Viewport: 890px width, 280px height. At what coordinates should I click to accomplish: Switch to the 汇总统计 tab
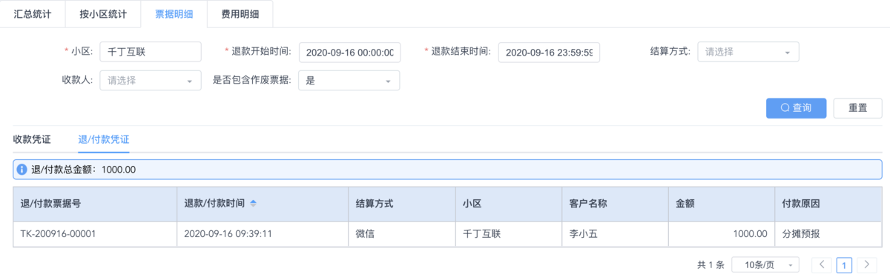point(33,14)
